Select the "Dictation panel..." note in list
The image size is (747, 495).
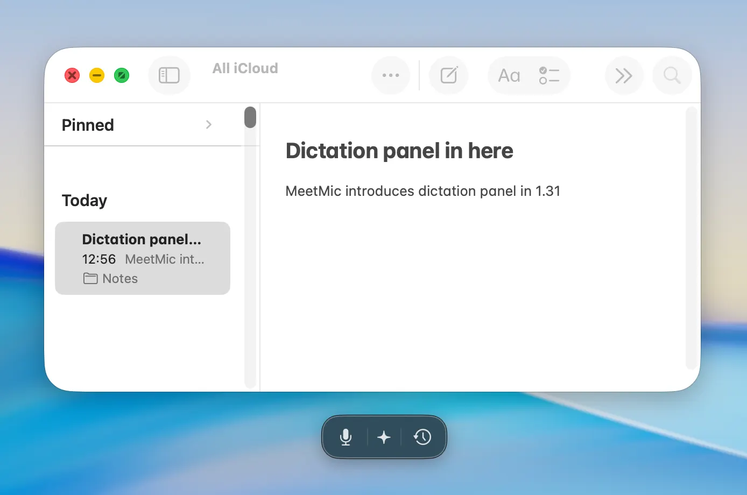[143, 258]
